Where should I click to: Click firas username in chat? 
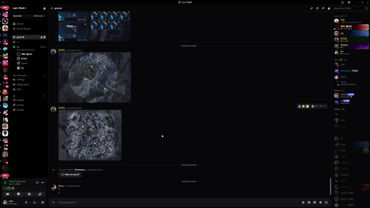click(x=61, y=186)
